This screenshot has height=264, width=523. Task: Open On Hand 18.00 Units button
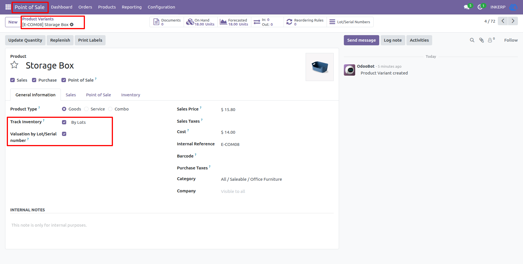point(201,22)
